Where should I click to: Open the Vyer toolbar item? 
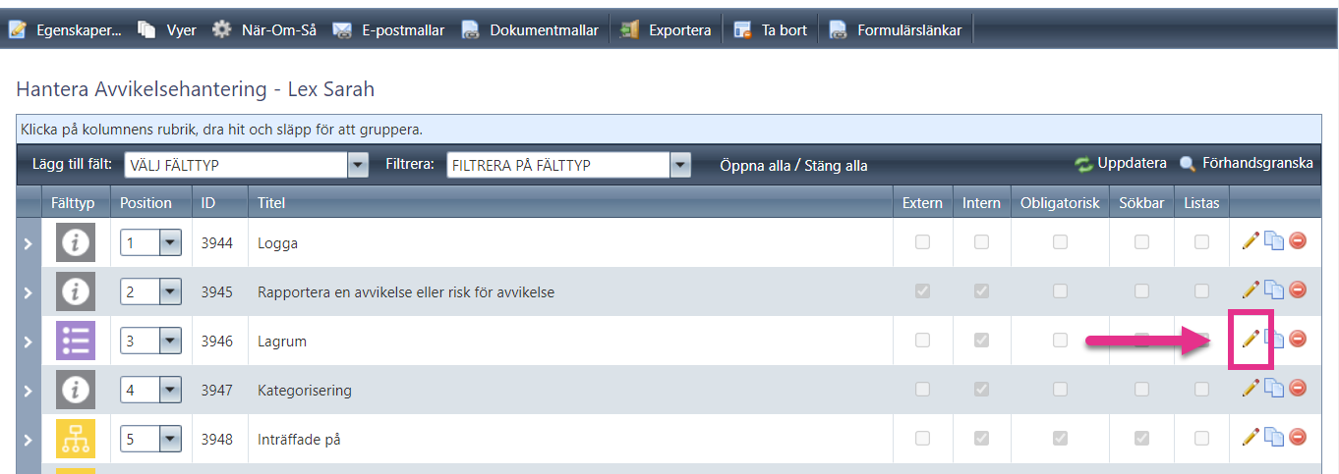click(x=167, y=30)
